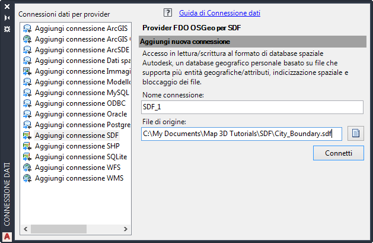Image resolution: width=373 pixels, height=243 pixels.
Task: Click the MySQL connection icon
Action: point(27,93)
